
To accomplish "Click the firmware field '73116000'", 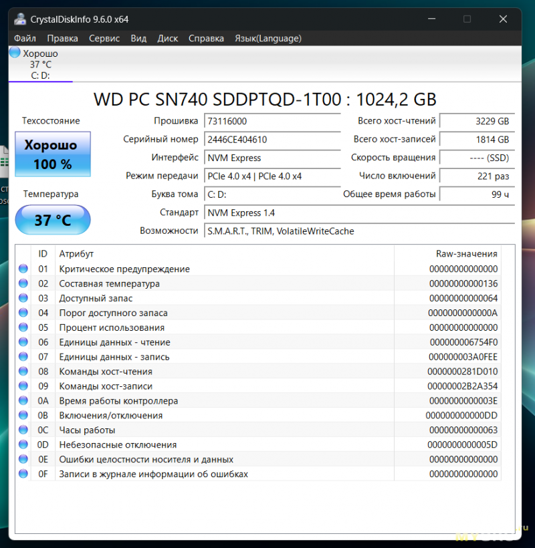I will [x=272, y=121].
